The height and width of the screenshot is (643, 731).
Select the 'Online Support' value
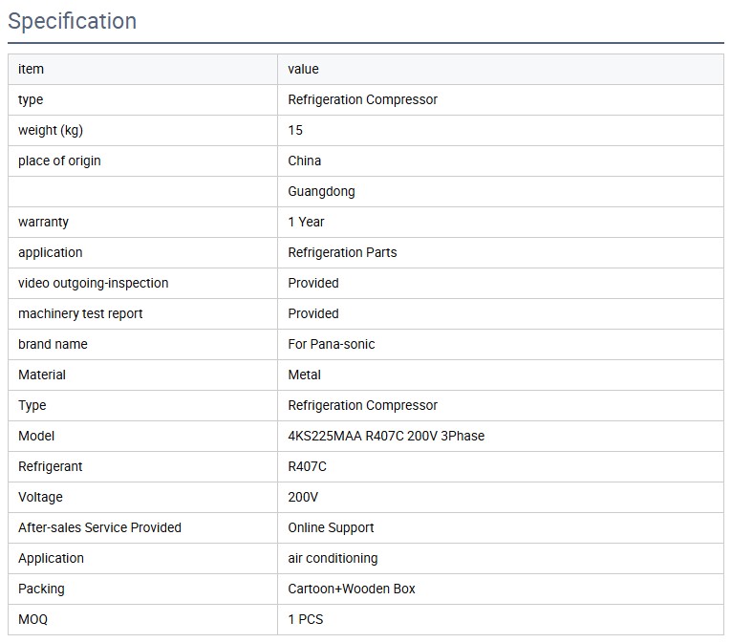(331, 527)
